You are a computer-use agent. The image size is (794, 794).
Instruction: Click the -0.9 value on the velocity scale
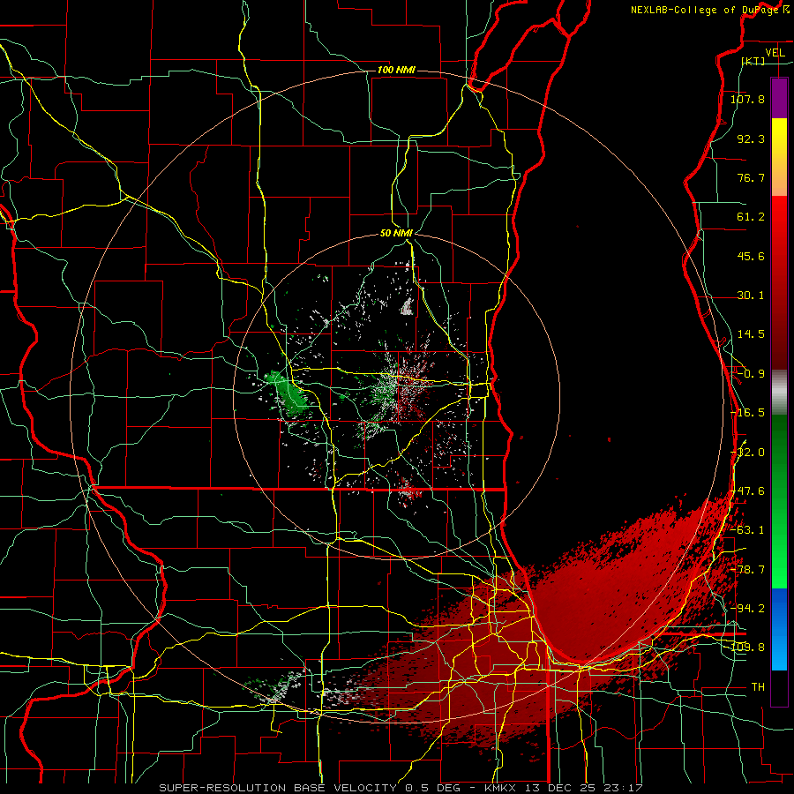pyautogui.click(x=751, y=374)
